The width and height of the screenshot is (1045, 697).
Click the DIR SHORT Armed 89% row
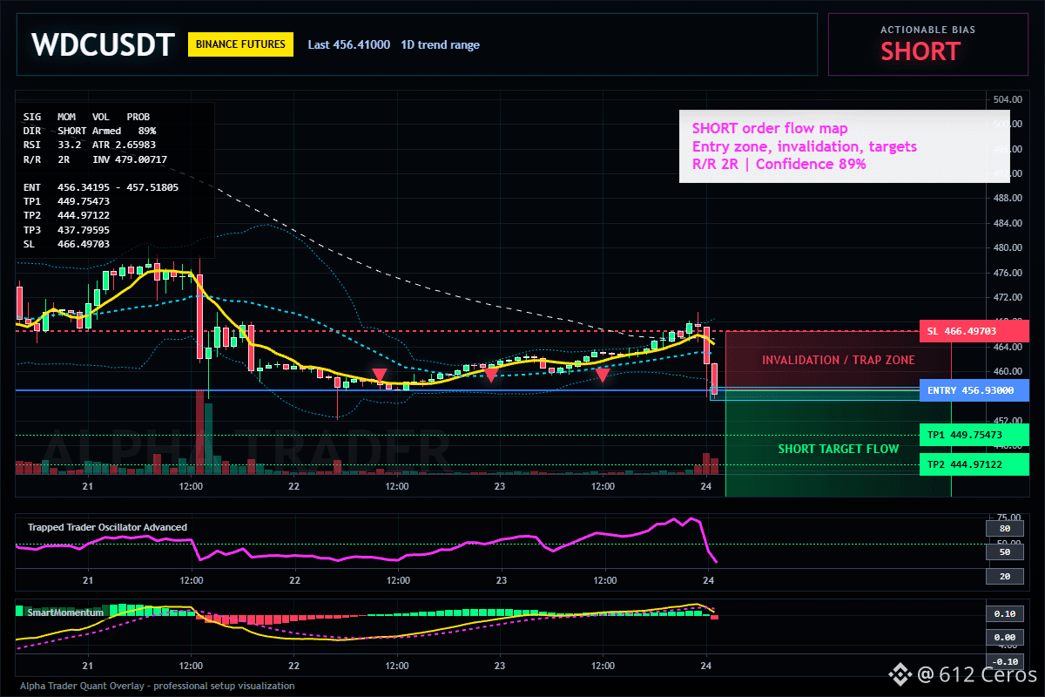tap(90, 130)
